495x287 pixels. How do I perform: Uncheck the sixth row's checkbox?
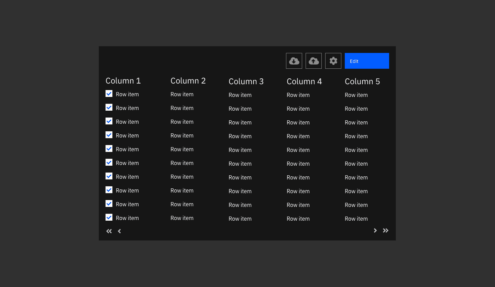(x=109, y=162)
